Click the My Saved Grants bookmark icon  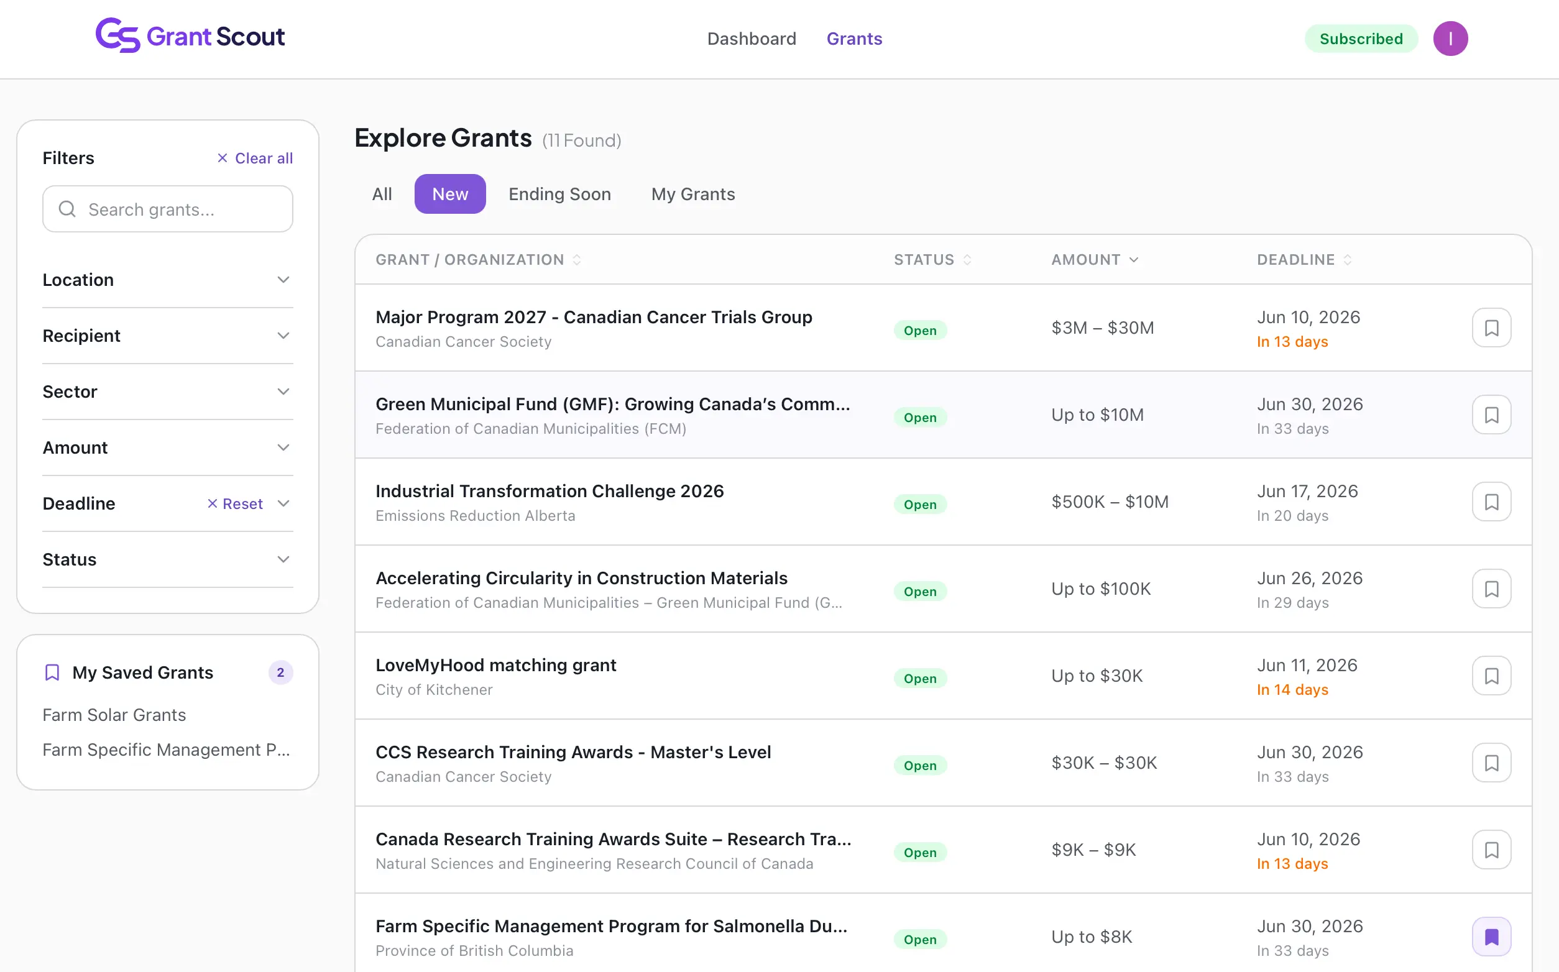52,672
